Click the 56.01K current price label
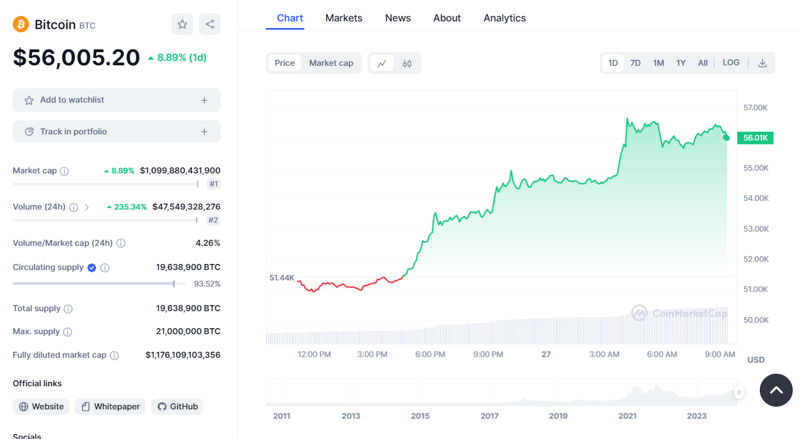Screen dimensions: 801x439 click(755, 138)
